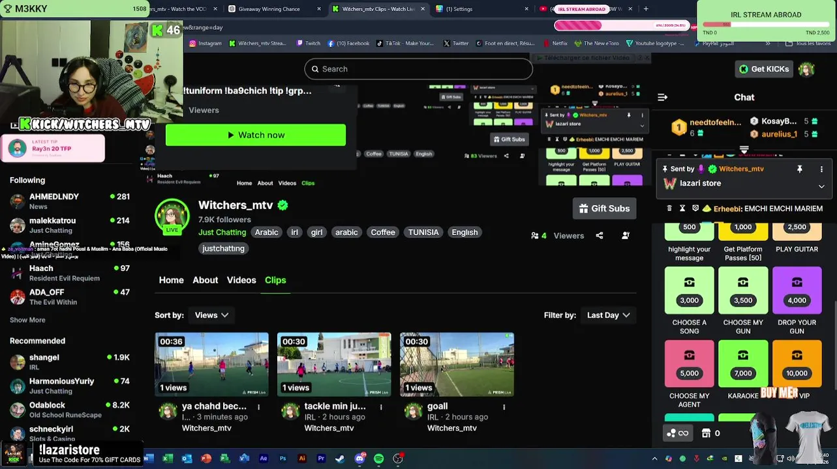This screenshot has height=469, width=837.
Task: Open shangel in Recommended list
Action: [x=70, y=362]
